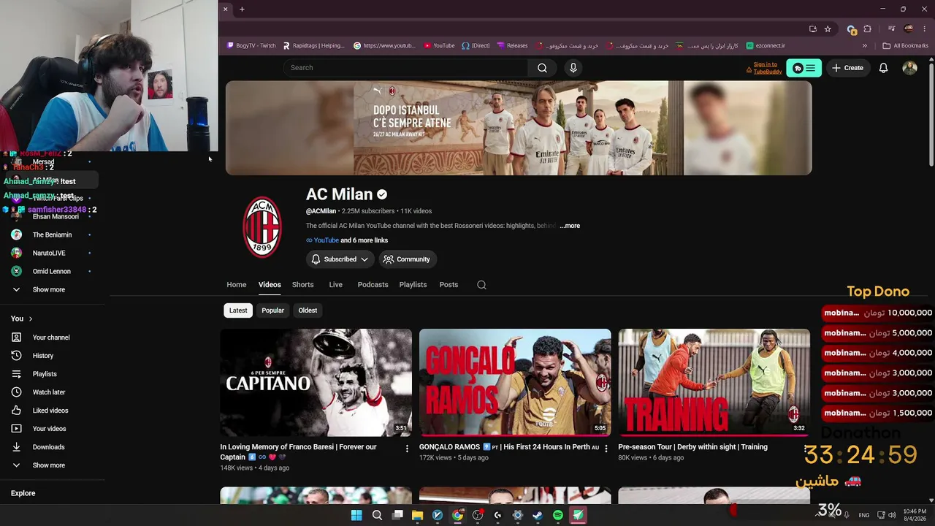The width and height of the screenshot is (935, 526).
Task: Open a new browser tab
Action: click(x=242, y=9)
